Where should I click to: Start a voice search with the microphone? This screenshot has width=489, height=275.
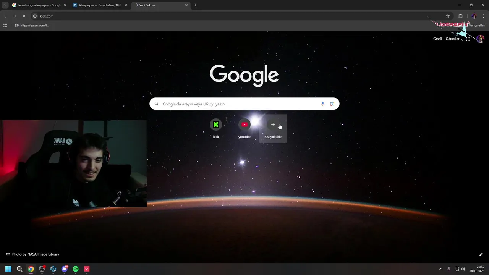[x=323, y=104]
